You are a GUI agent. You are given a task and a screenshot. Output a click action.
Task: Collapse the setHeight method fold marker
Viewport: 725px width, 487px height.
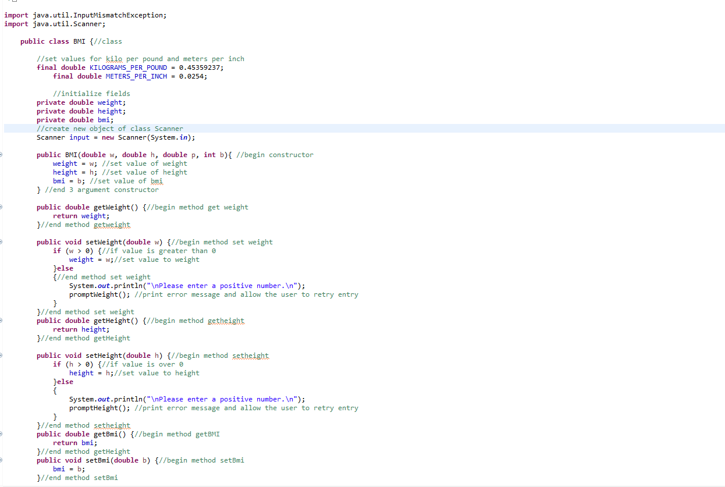pos(2,355)
